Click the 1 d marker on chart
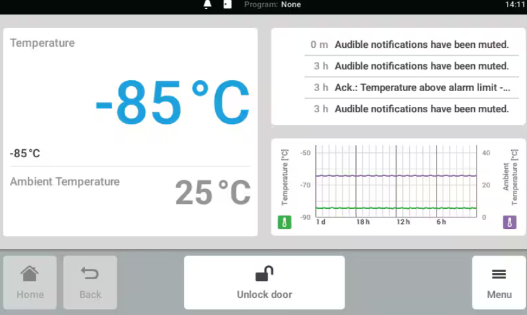527x315 pixels. [x=321, y=222]
